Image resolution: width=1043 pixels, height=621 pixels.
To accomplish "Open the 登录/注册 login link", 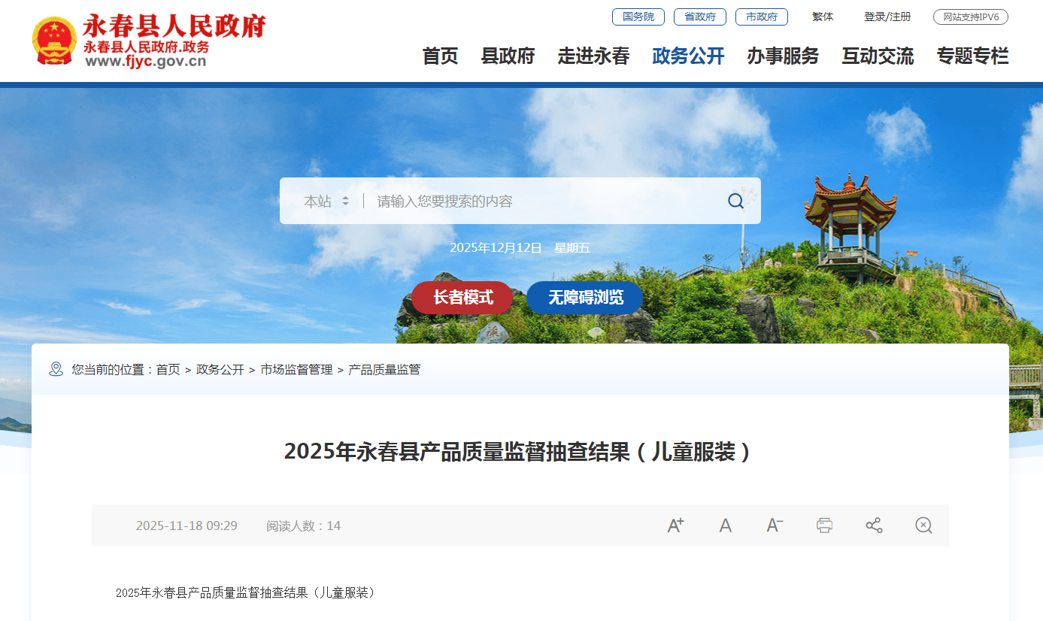I will tap(887, 17).
